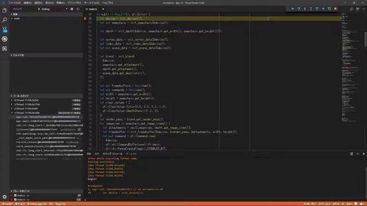The height and width of the screenshot is (206, 367).
Task: Click the open changes icon in editor title
Action: pyautogui.click(x=352, y=9)
